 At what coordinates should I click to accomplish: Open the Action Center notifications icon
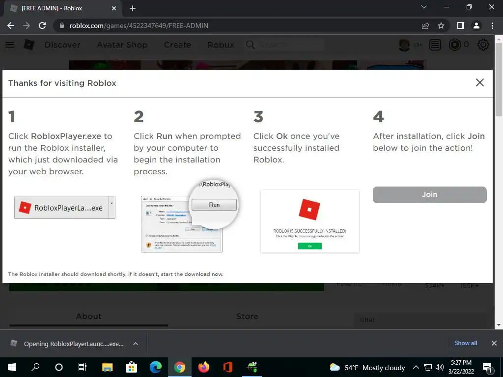(x=488, y=368)
